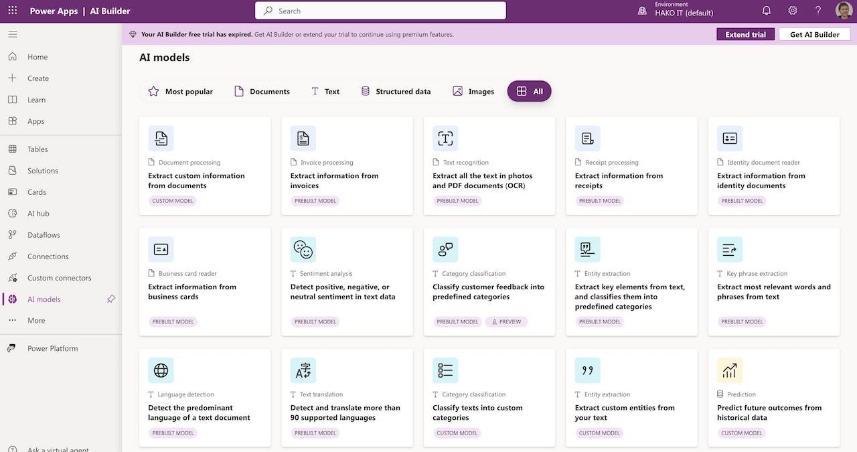The image size is (857, 452).
Task: Click the Prediction chart icon
Action: (x=730, y=370)
